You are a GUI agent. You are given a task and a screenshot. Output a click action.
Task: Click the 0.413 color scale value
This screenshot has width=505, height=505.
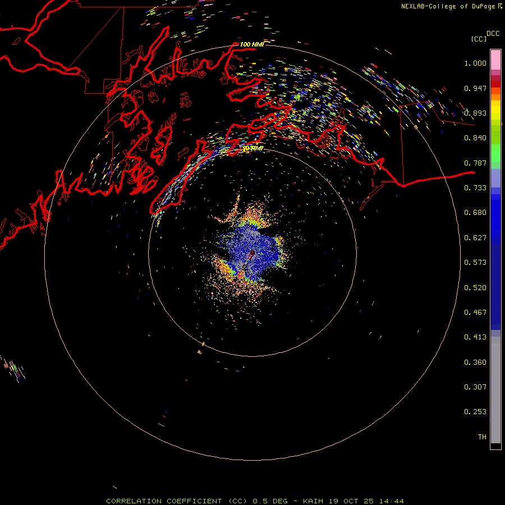[475, 337]
